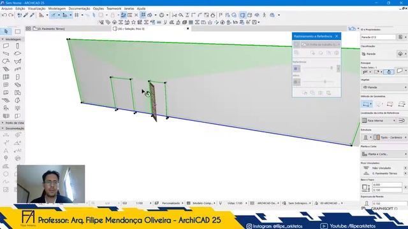Select the Lamp tool in toolbox

pyautogui.click(x=17, y=108)
